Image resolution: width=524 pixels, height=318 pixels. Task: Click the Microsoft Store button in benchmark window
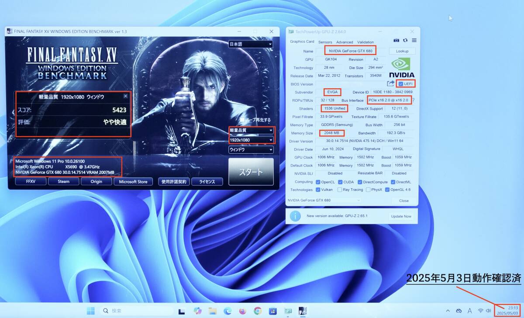133,182
